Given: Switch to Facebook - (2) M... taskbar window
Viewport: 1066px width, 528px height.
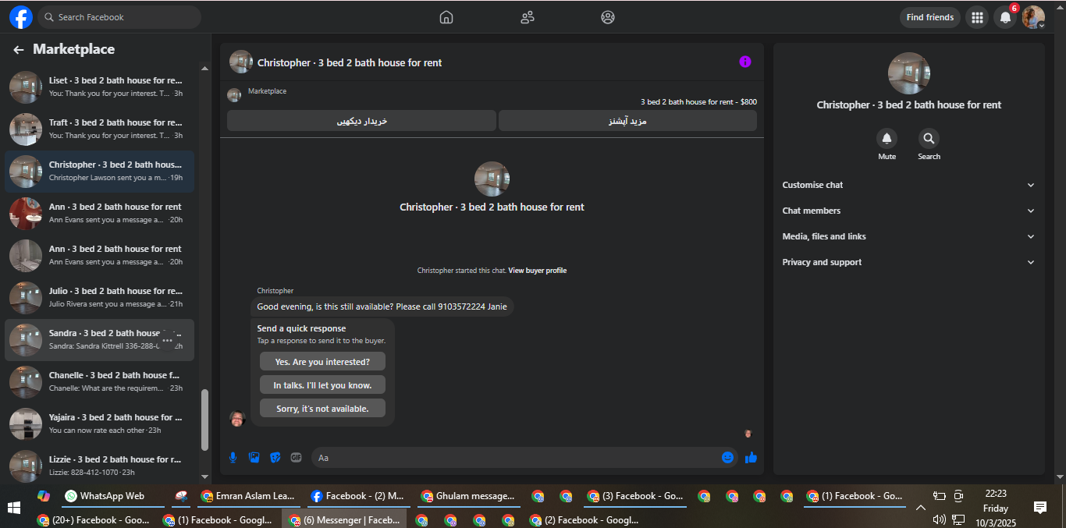Looking at the screenshot, I should pos(357,496).
